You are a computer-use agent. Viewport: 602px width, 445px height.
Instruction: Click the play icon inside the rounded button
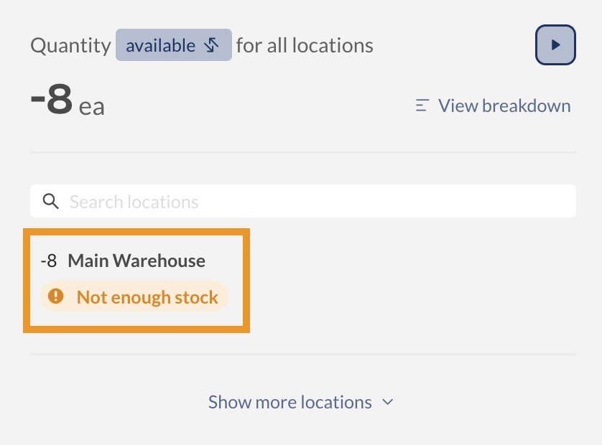tap(555, 44)
